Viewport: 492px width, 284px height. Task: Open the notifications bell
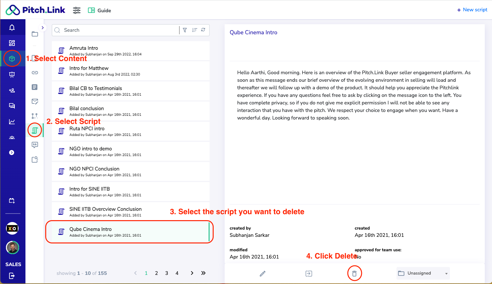click(x=12, y=28)
